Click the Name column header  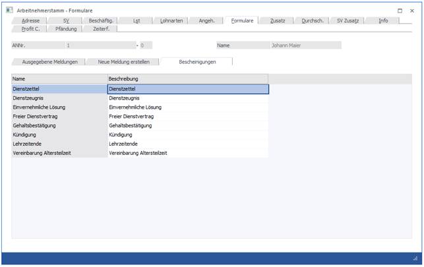[59, 79]
